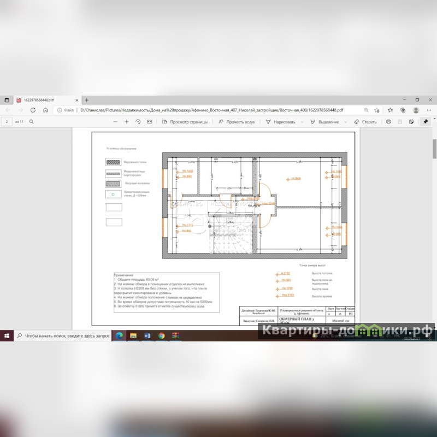Expand the Нарисовать pen options dropdown
Viewport: 437px width, 437px height.
pos(302,122)
